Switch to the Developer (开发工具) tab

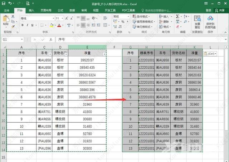110,10
